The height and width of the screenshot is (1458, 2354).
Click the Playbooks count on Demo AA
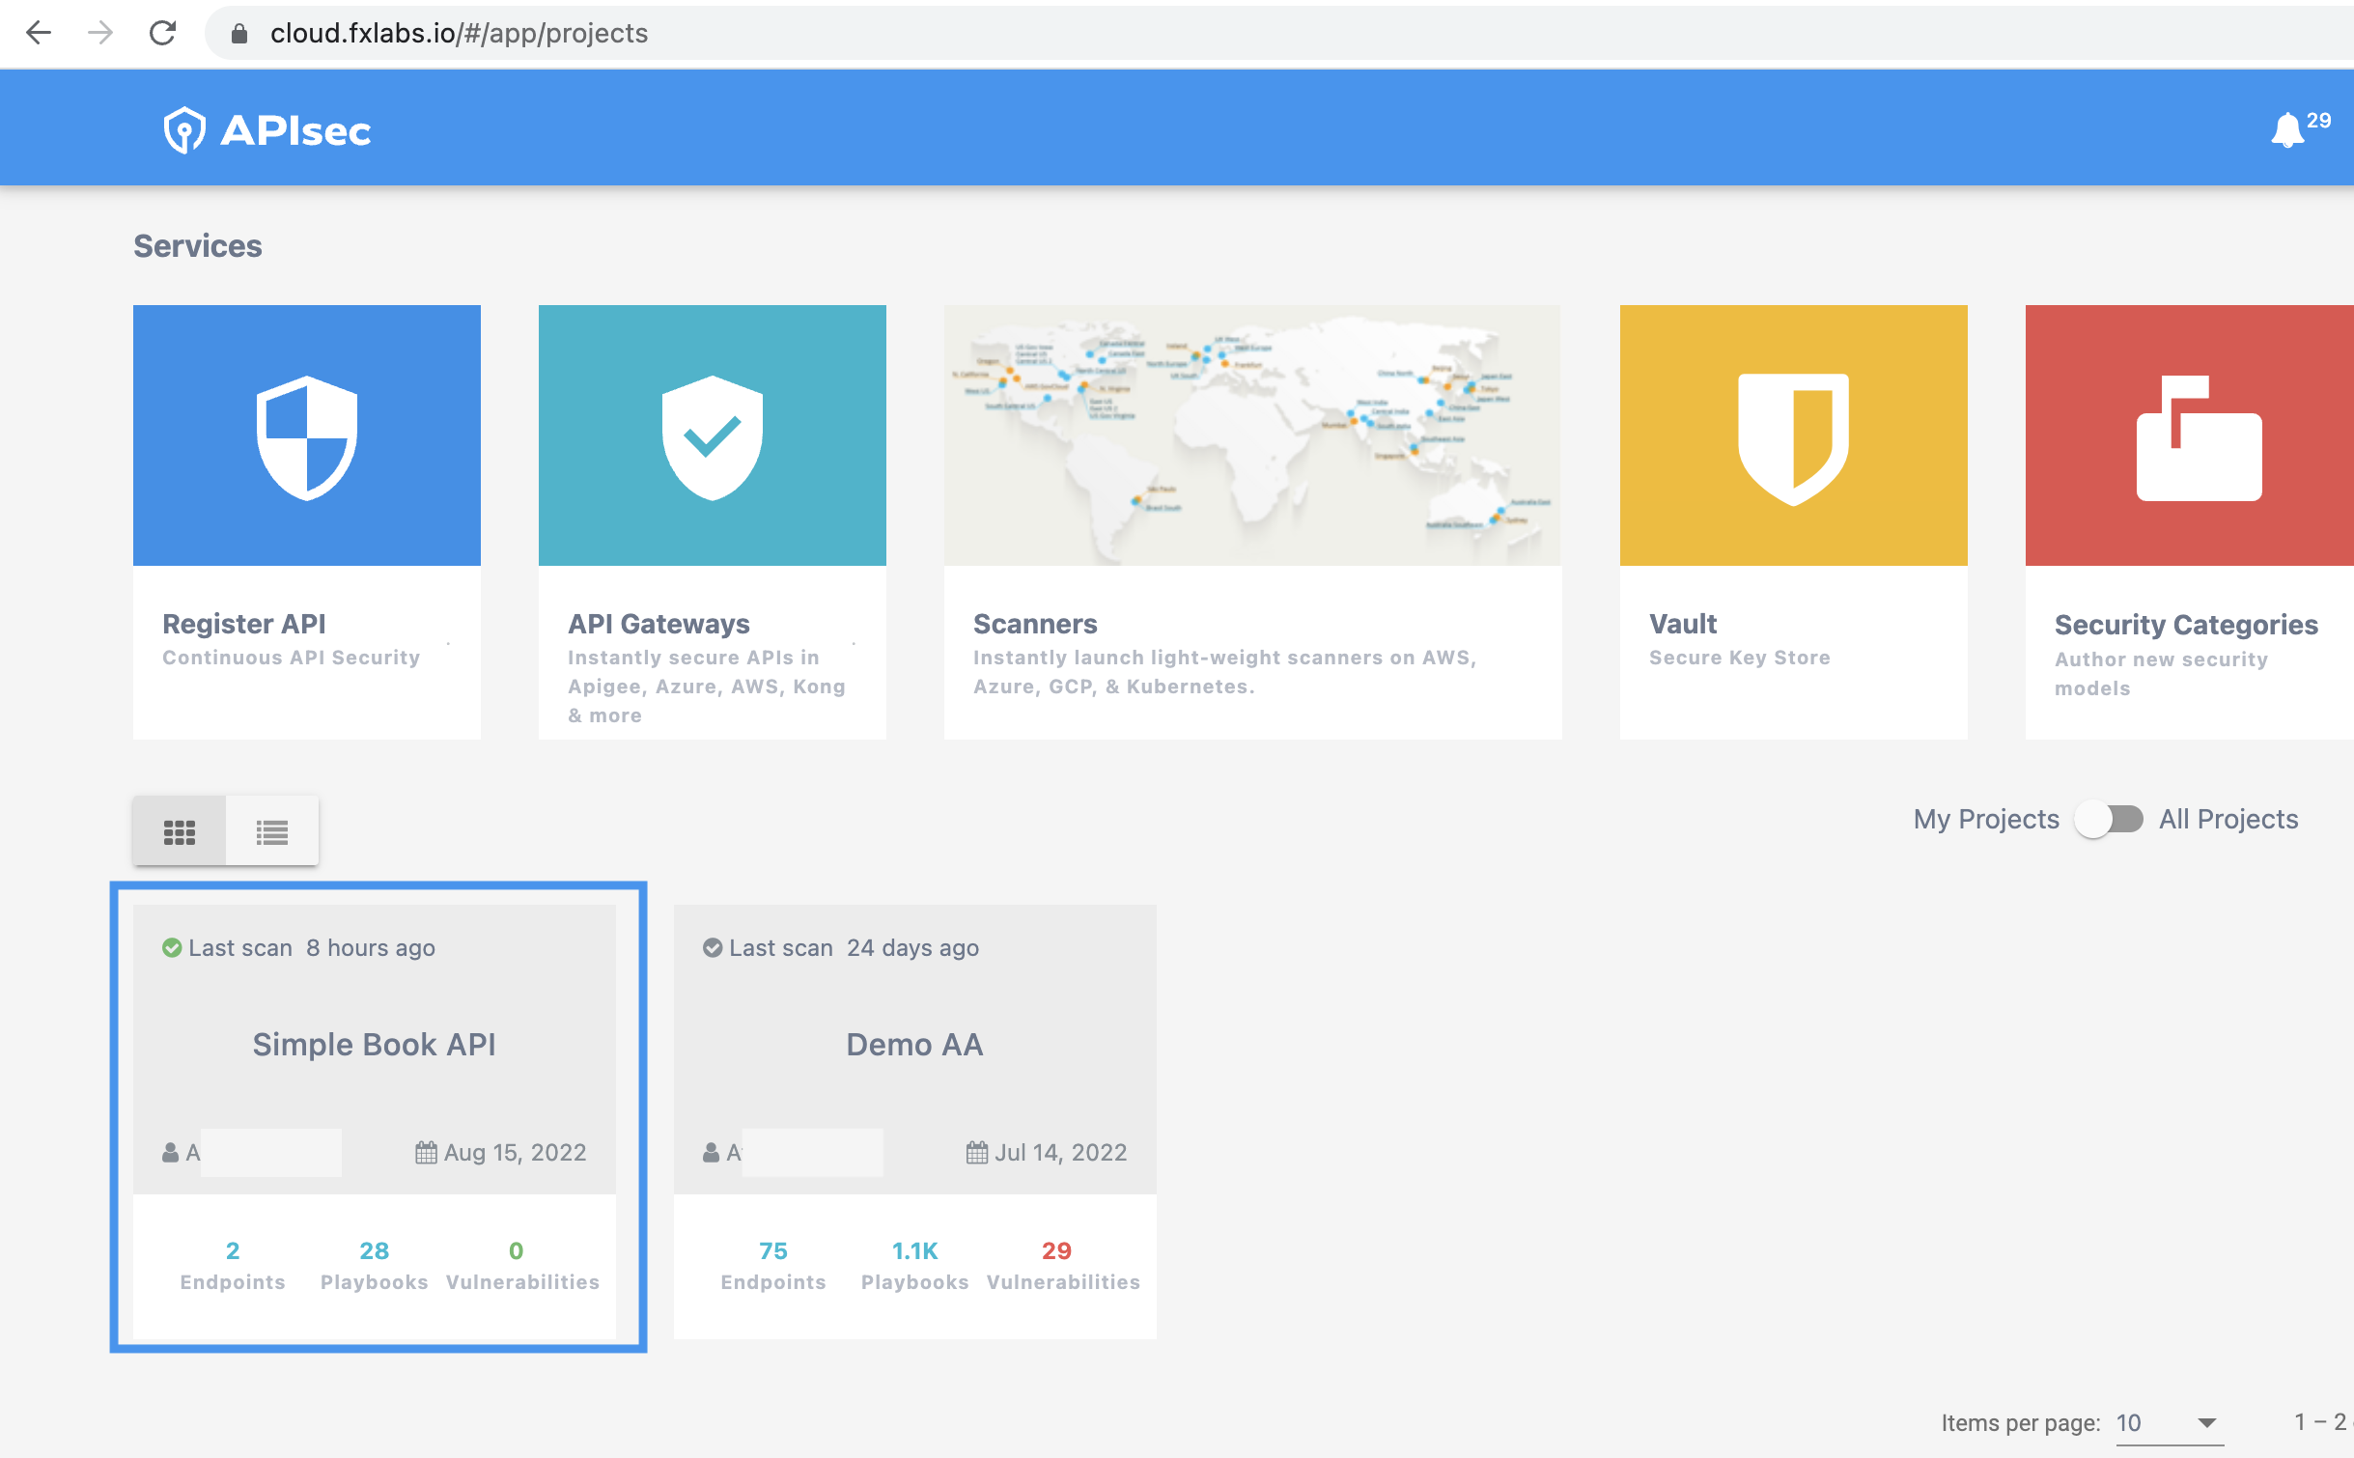[913, 1250]
